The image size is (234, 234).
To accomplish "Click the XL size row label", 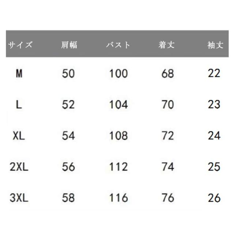I will point(19,136).
